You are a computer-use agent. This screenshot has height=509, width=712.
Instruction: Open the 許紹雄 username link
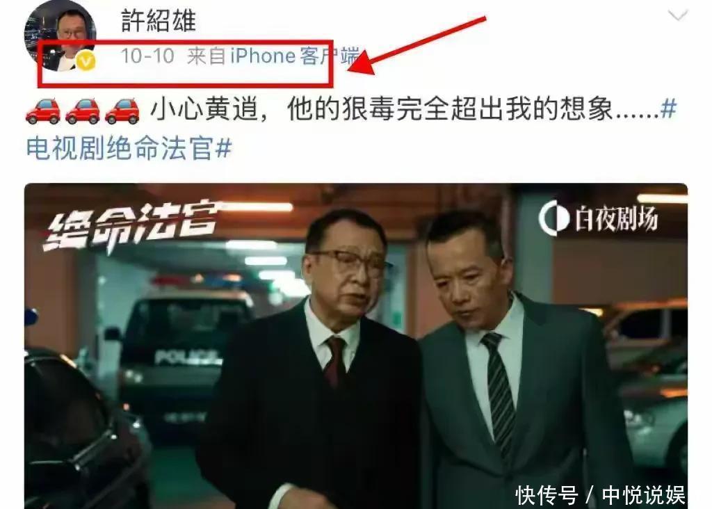pos(159,20)
